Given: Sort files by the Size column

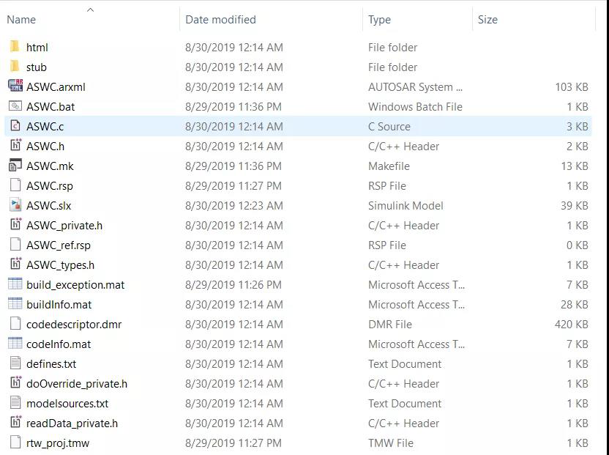Looking at the screenshot, I should coord(487,20).
